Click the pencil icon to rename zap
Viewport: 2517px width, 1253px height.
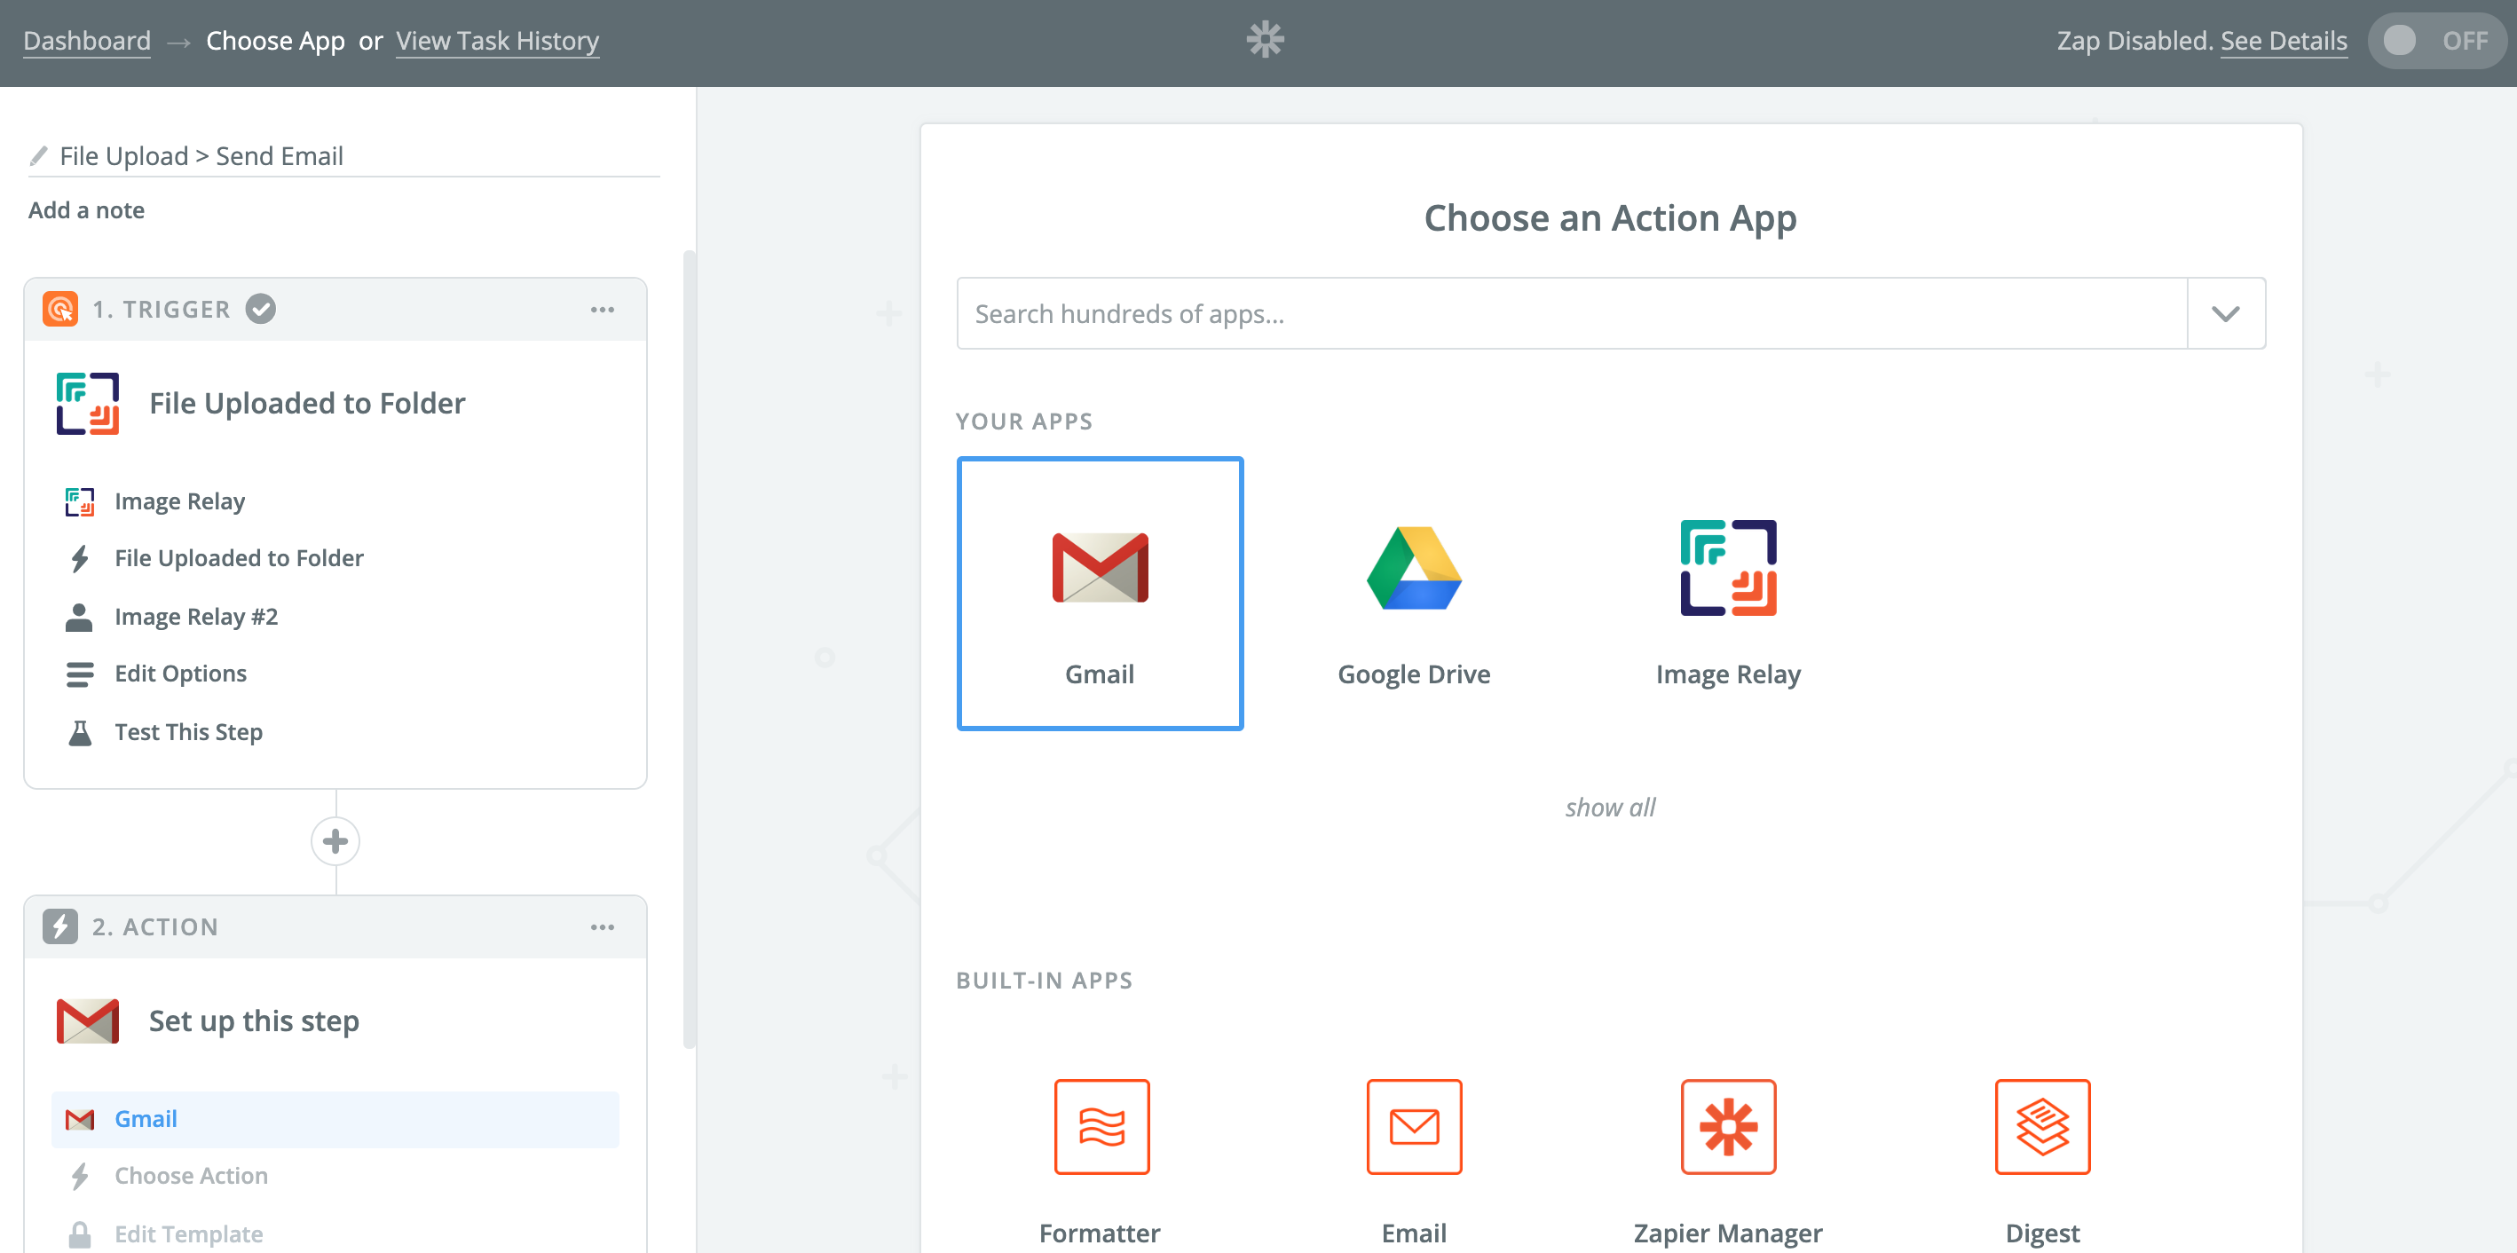click(39, 156)
